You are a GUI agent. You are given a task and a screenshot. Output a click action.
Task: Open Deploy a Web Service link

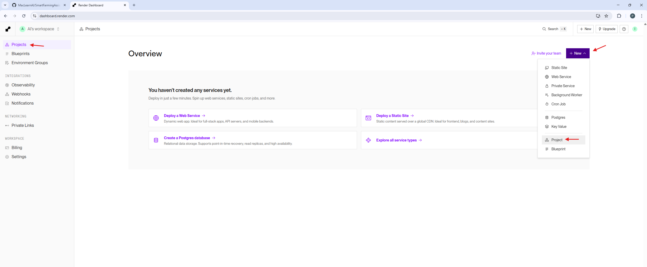click(x=182, y=116)
